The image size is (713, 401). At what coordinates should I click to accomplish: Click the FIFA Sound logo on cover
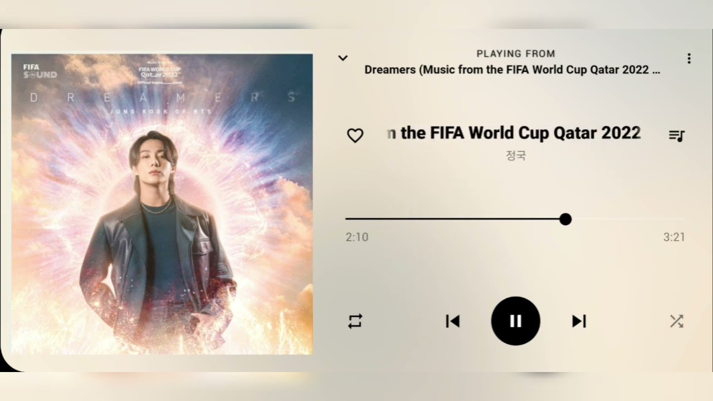(x=40, y=71)
